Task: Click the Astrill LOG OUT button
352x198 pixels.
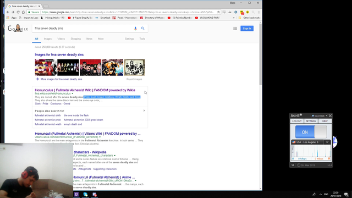Action: click(297, 121)
